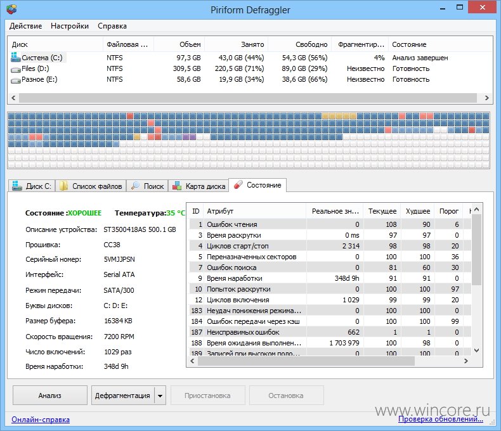Image resolution: width=501 pixels, height=431 pixels.
Task: Click the SMART table scroll right arrow
Action: tap(466, 361)
